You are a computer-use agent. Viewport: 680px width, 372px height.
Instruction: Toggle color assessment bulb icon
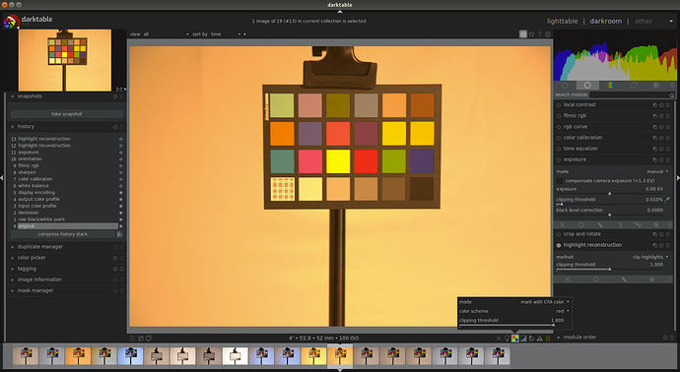click(x=507, y=339)
